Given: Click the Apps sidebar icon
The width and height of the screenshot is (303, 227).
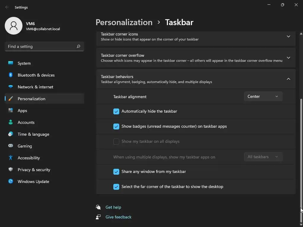Looking at the screenshot, I should click(11, 111).
